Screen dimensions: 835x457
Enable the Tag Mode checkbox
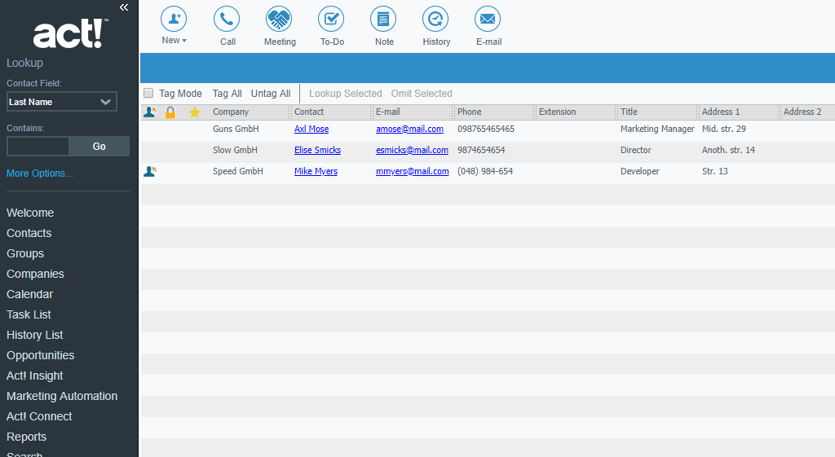148,94
